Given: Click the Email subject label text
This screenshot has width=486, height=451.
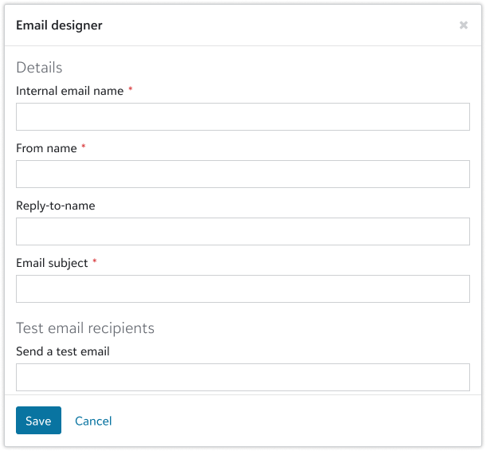Looking at the screenshot, I should coord(52,263).
